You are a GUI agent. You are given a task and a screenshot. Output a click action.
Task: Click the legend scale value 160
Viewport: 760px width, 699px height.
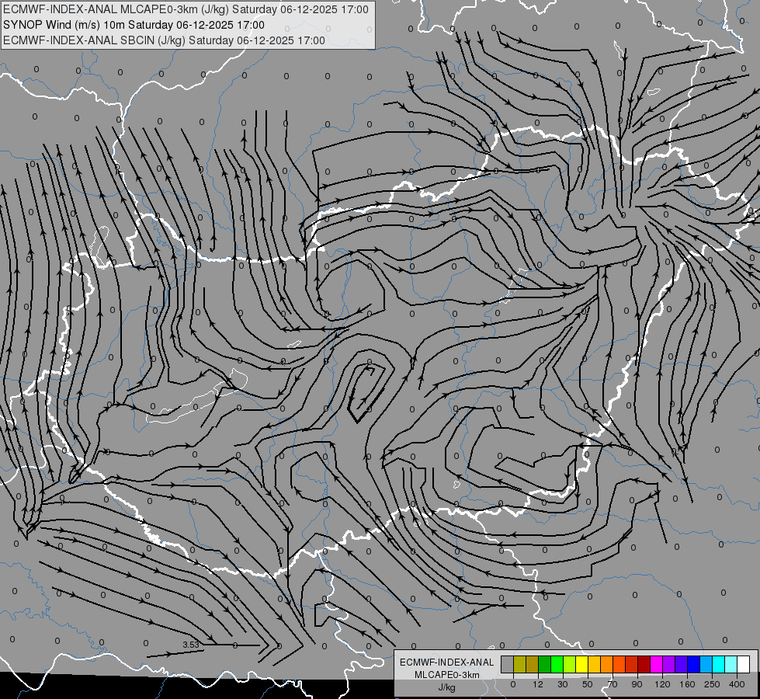click(687, 684)
